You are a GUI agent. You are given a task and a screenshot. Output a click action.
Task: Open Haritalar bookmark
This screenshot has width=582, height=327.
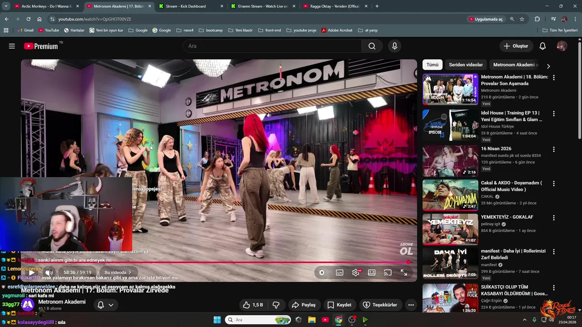click(74, 30)
